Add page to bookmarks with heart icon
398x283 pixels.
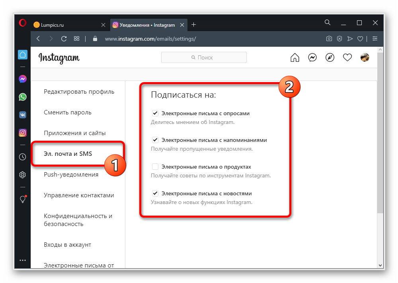(x=360, y=39)
